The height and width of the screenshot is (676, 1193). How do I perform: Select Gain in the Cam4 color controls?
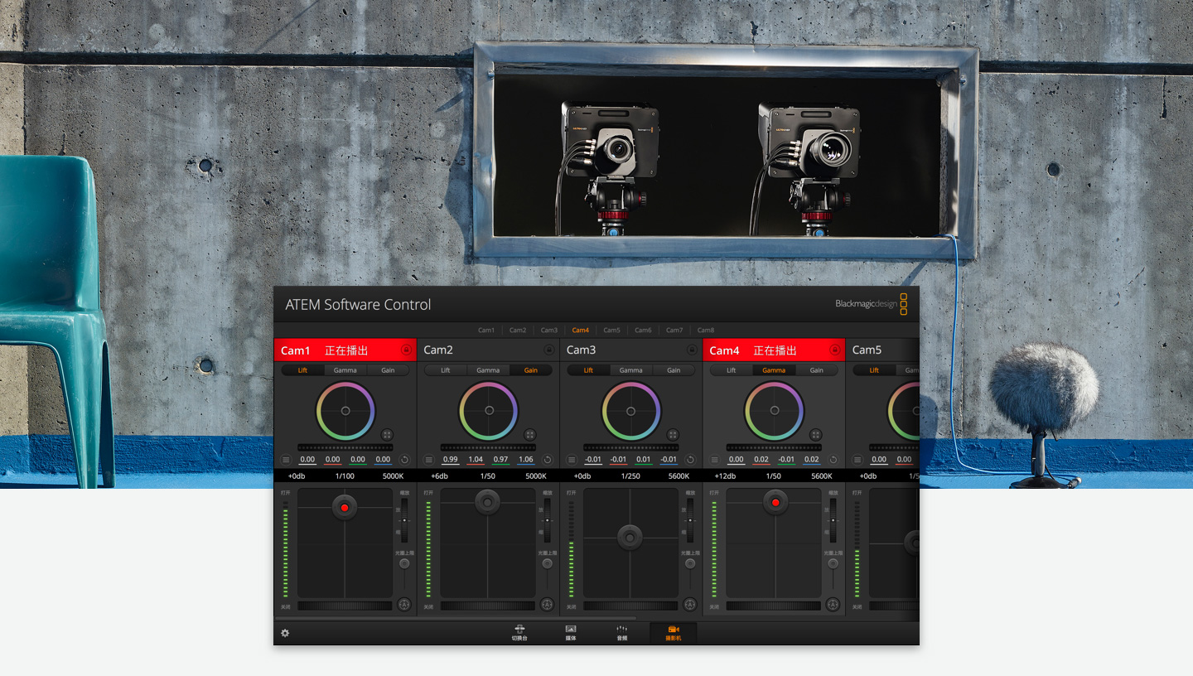817,370
